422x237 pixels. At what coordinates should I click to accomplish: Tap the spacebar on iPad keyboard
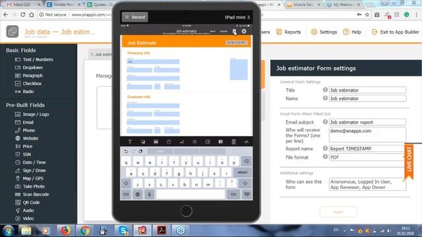pyautogui.click(x=191, y=194)
